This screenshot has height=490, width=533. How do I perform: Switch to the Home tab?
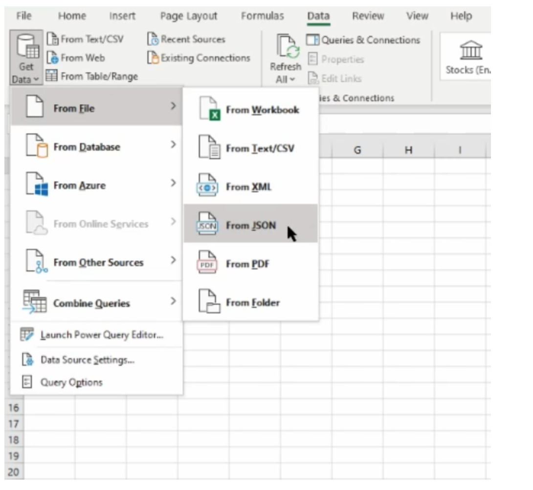pyautogui.click(x=72, y=16)
